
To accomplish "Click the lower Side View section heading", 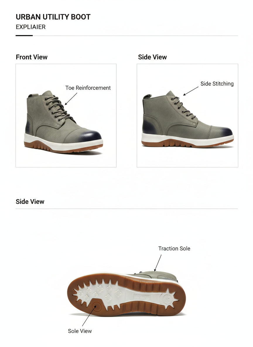I will click(30, 202).
